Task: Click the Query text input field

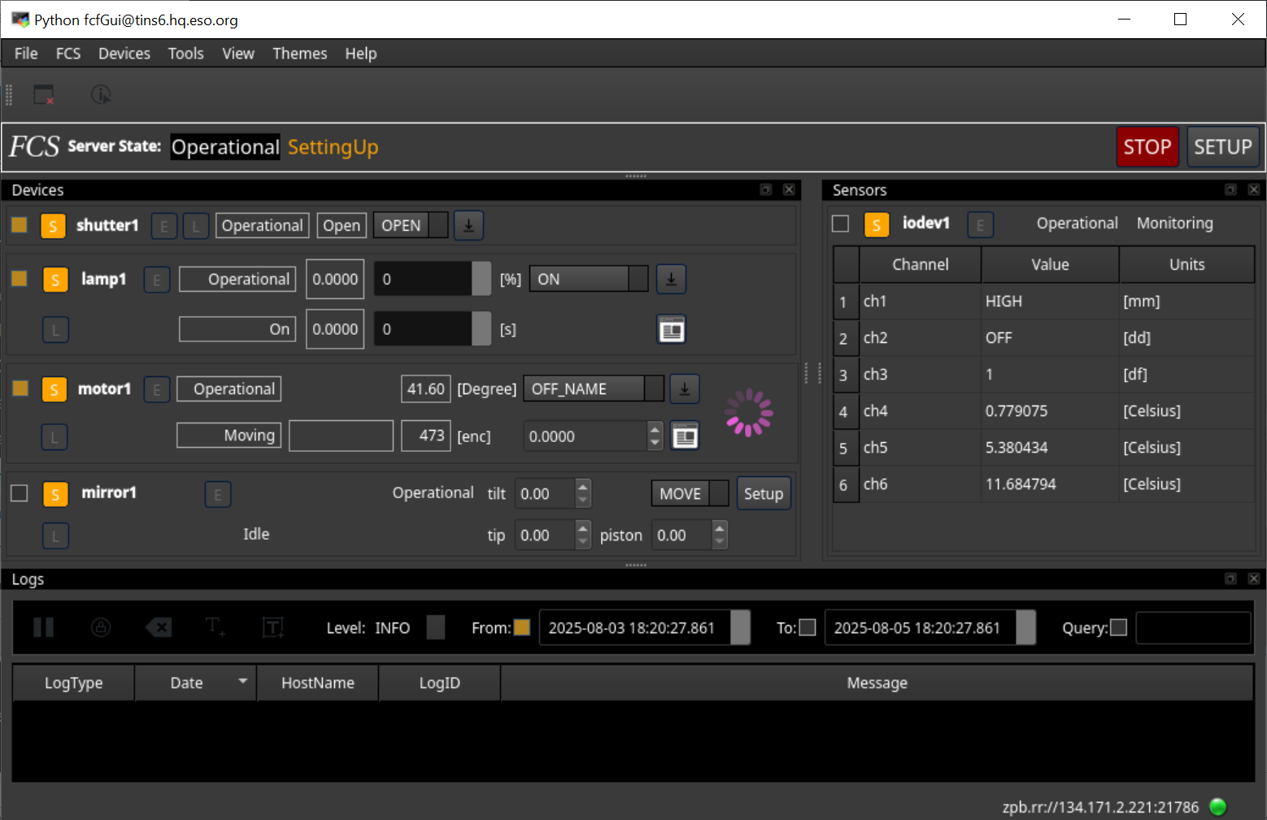Action: point(1192,627)
